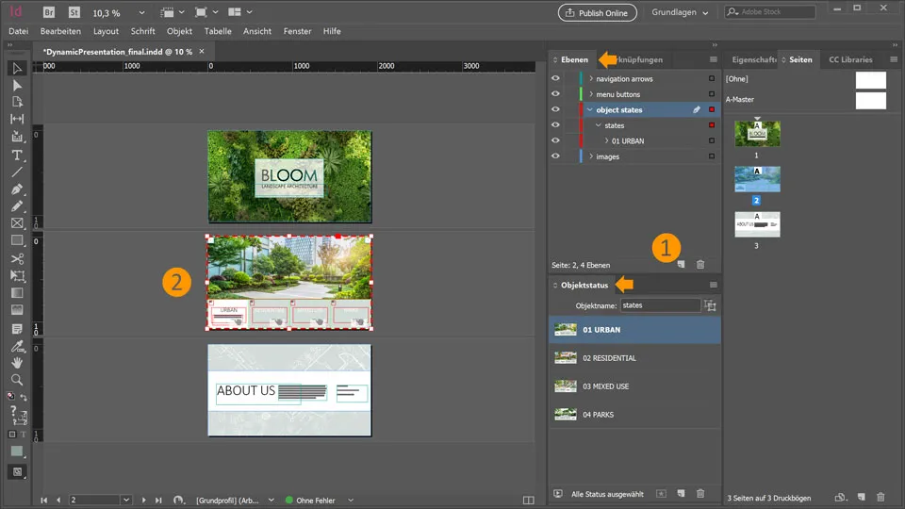
Task: Open the Grundlagen workspace dropdown
Action: coord(681,12)
